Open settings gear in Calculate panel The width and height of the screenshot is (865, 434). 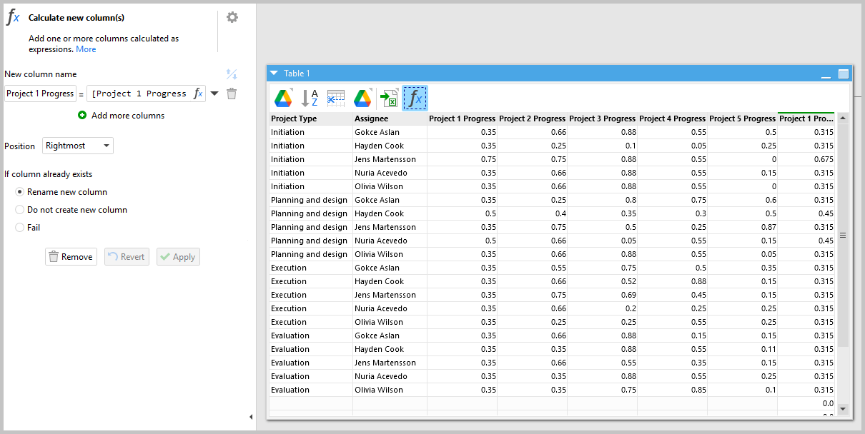tap(232, 17)
